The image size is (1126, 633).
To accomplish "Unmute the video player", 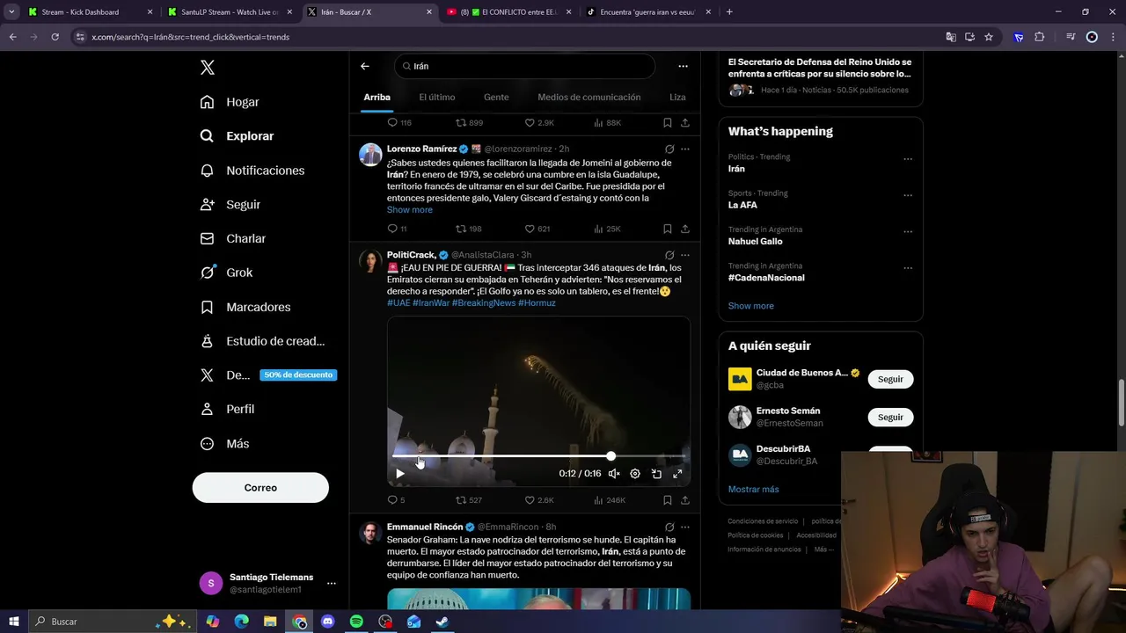I will click(x=614, y=474).
